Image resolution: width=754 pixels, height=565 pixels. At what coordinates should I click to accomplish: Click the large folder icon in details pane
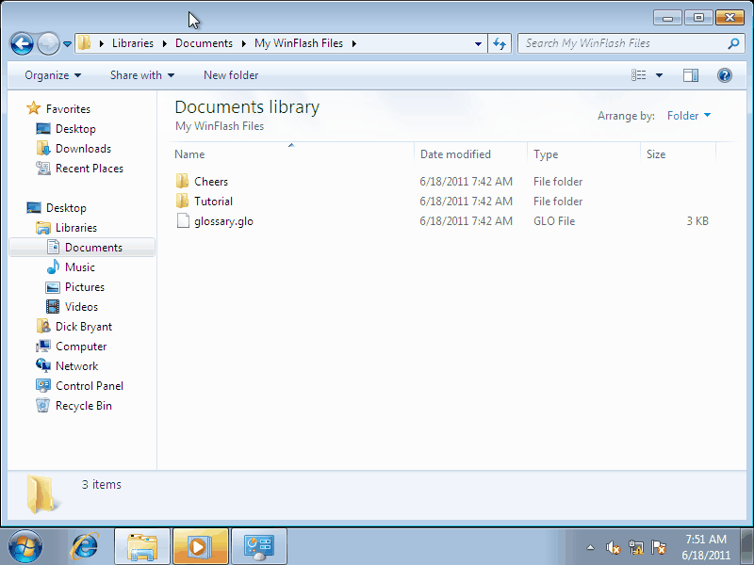pos(42,493)
